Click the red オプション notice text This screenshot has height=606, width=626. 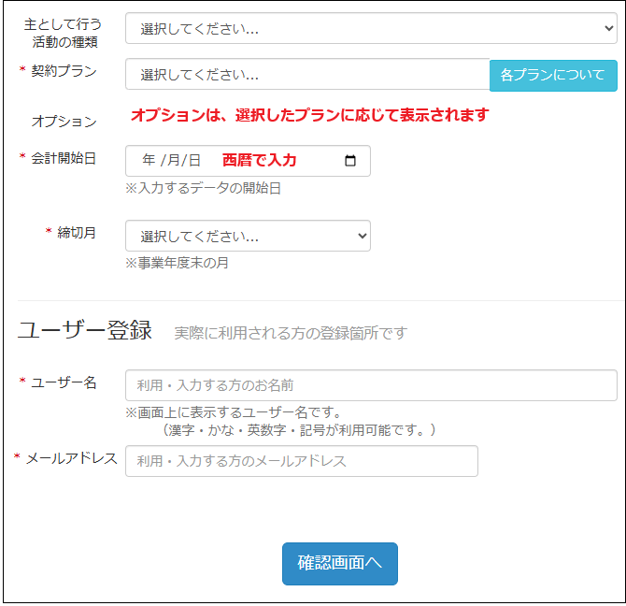309,115
